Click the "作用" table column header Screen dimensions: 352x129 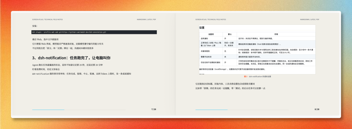(x=276, y=34)
